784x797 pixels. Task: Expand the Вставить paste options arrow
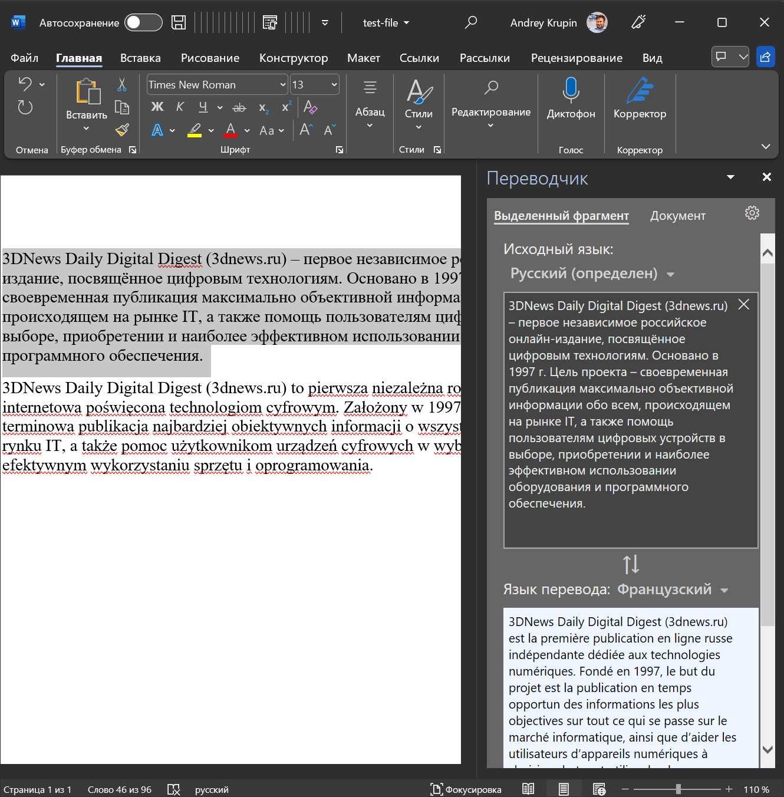click(86, 129)
